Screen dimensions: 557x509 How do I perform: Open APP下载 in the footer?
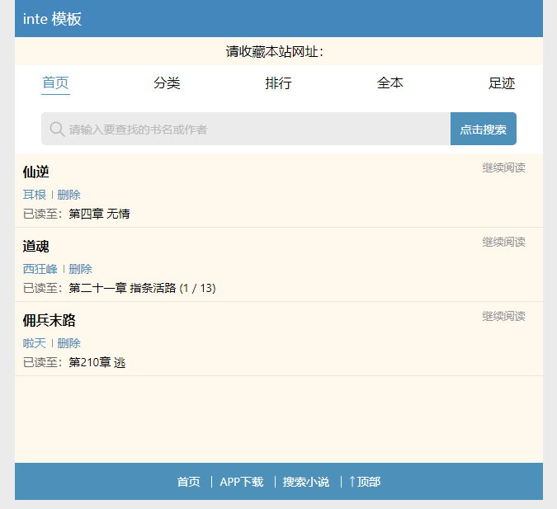241,482
